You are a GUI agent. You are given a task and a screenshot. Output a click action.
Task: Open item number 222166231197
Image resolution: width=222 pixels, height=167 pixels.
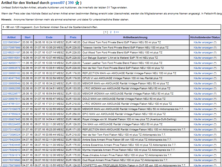12,53
